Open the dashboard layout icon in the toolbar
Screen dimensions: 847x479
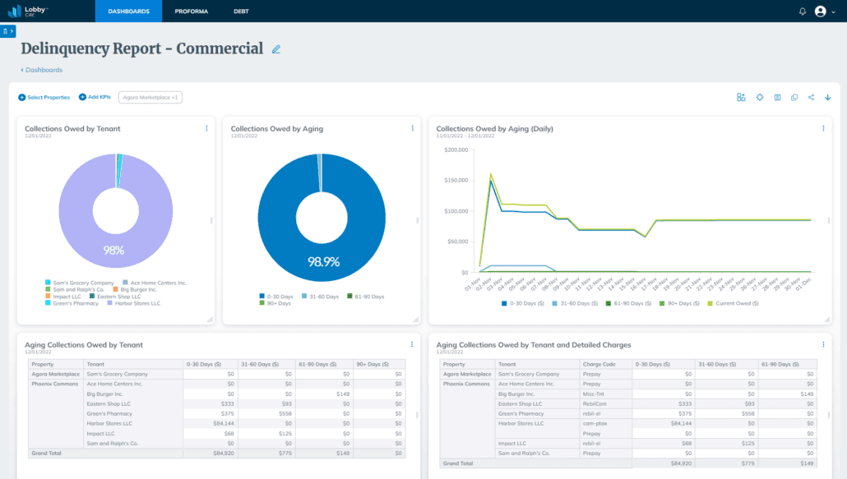click(741, 97)
